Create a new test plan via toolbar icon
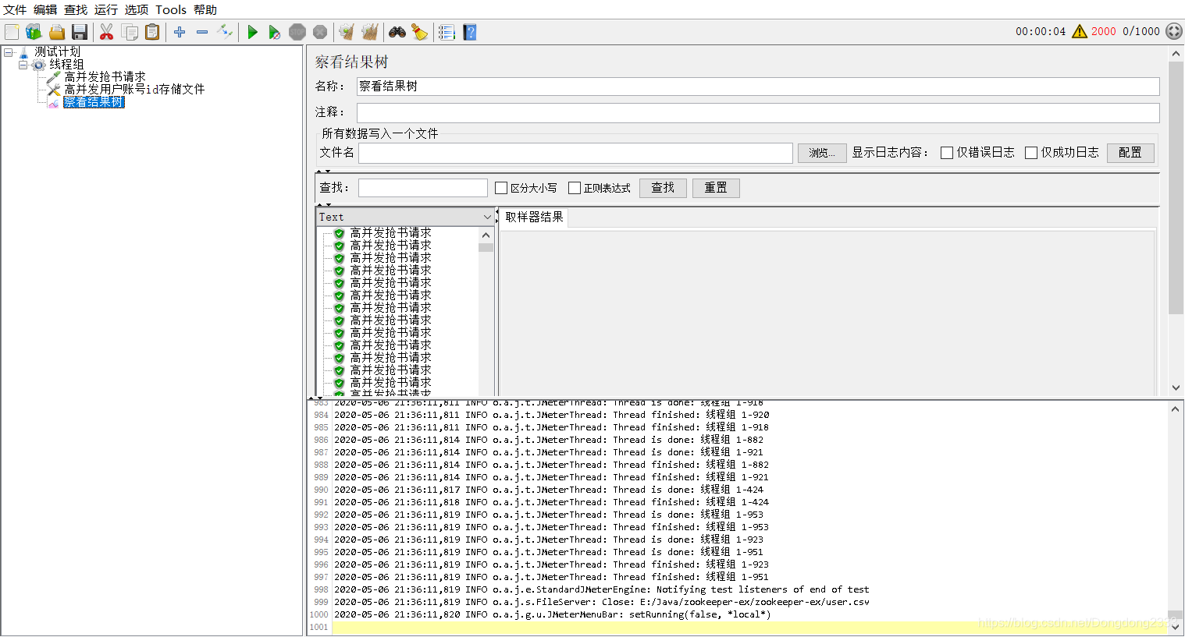Image resolution: width=1185 pixels, height=637 pixels. 12,32
